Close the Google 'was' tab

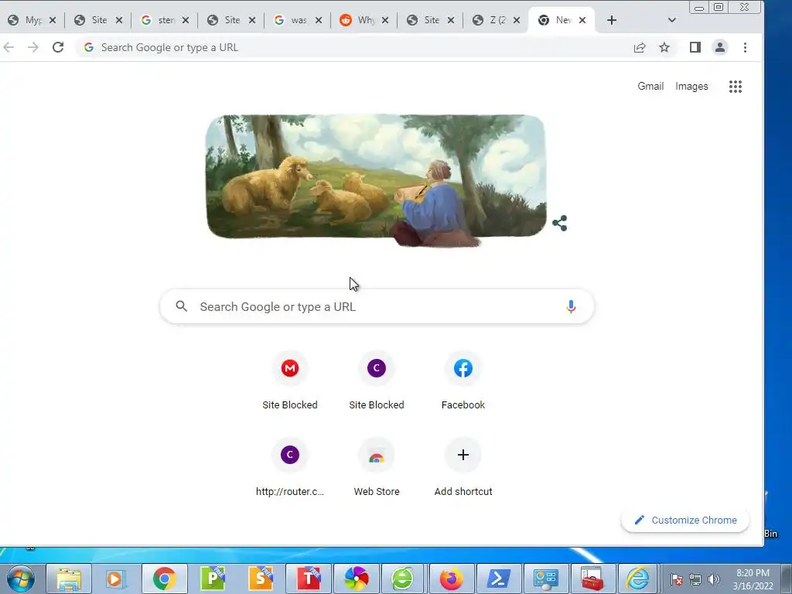point(319,20)
